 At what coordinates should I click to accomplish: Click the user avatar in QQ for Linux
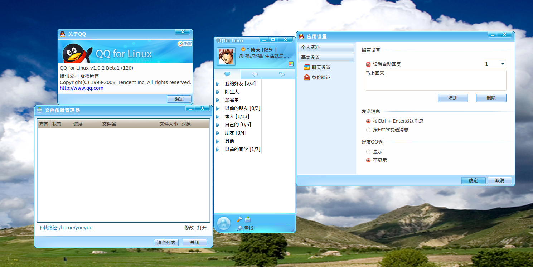pyautogui.click(x=226, y=57)
